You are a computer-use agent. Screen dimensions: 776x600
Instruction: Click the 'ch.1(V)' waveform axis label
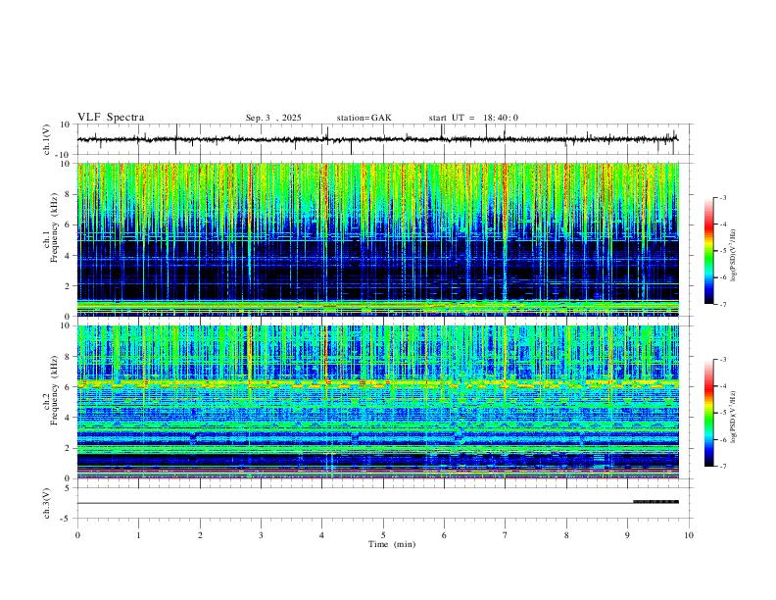tap(46, 139)
